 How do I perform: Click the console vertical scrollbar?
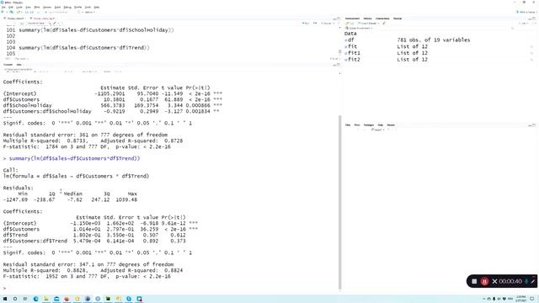tap(340, 203)
